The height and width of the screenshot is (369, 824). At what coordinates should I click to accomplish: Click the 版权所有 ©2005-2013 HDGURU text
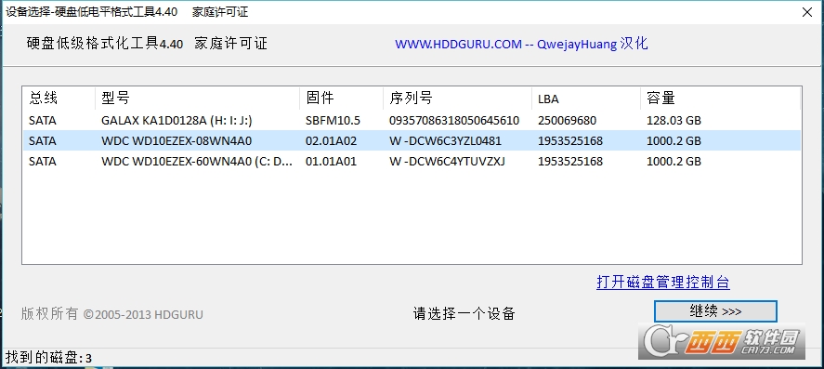111,314
